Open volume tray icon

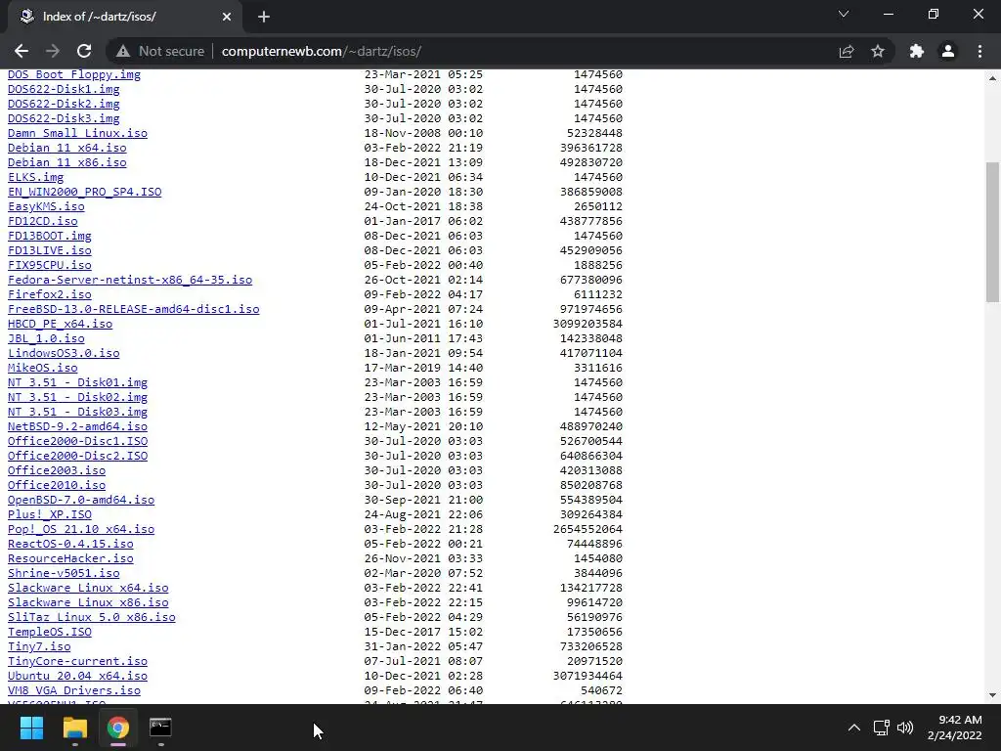click(x=904, y=728)
